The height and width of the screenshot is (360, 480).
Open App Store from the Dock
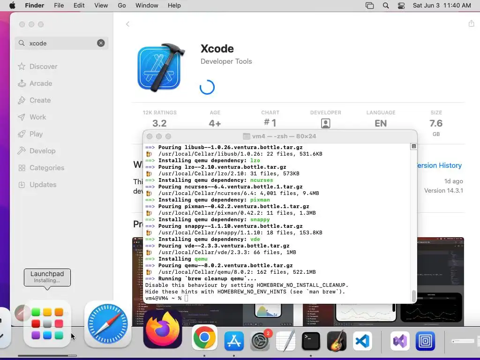point(234,340)
